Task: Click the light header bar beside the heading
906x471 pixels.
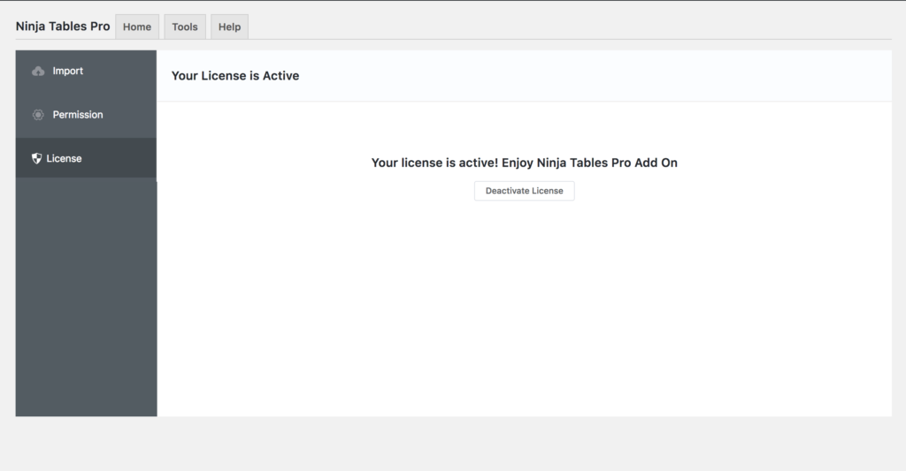Action: tap(595, 76)
